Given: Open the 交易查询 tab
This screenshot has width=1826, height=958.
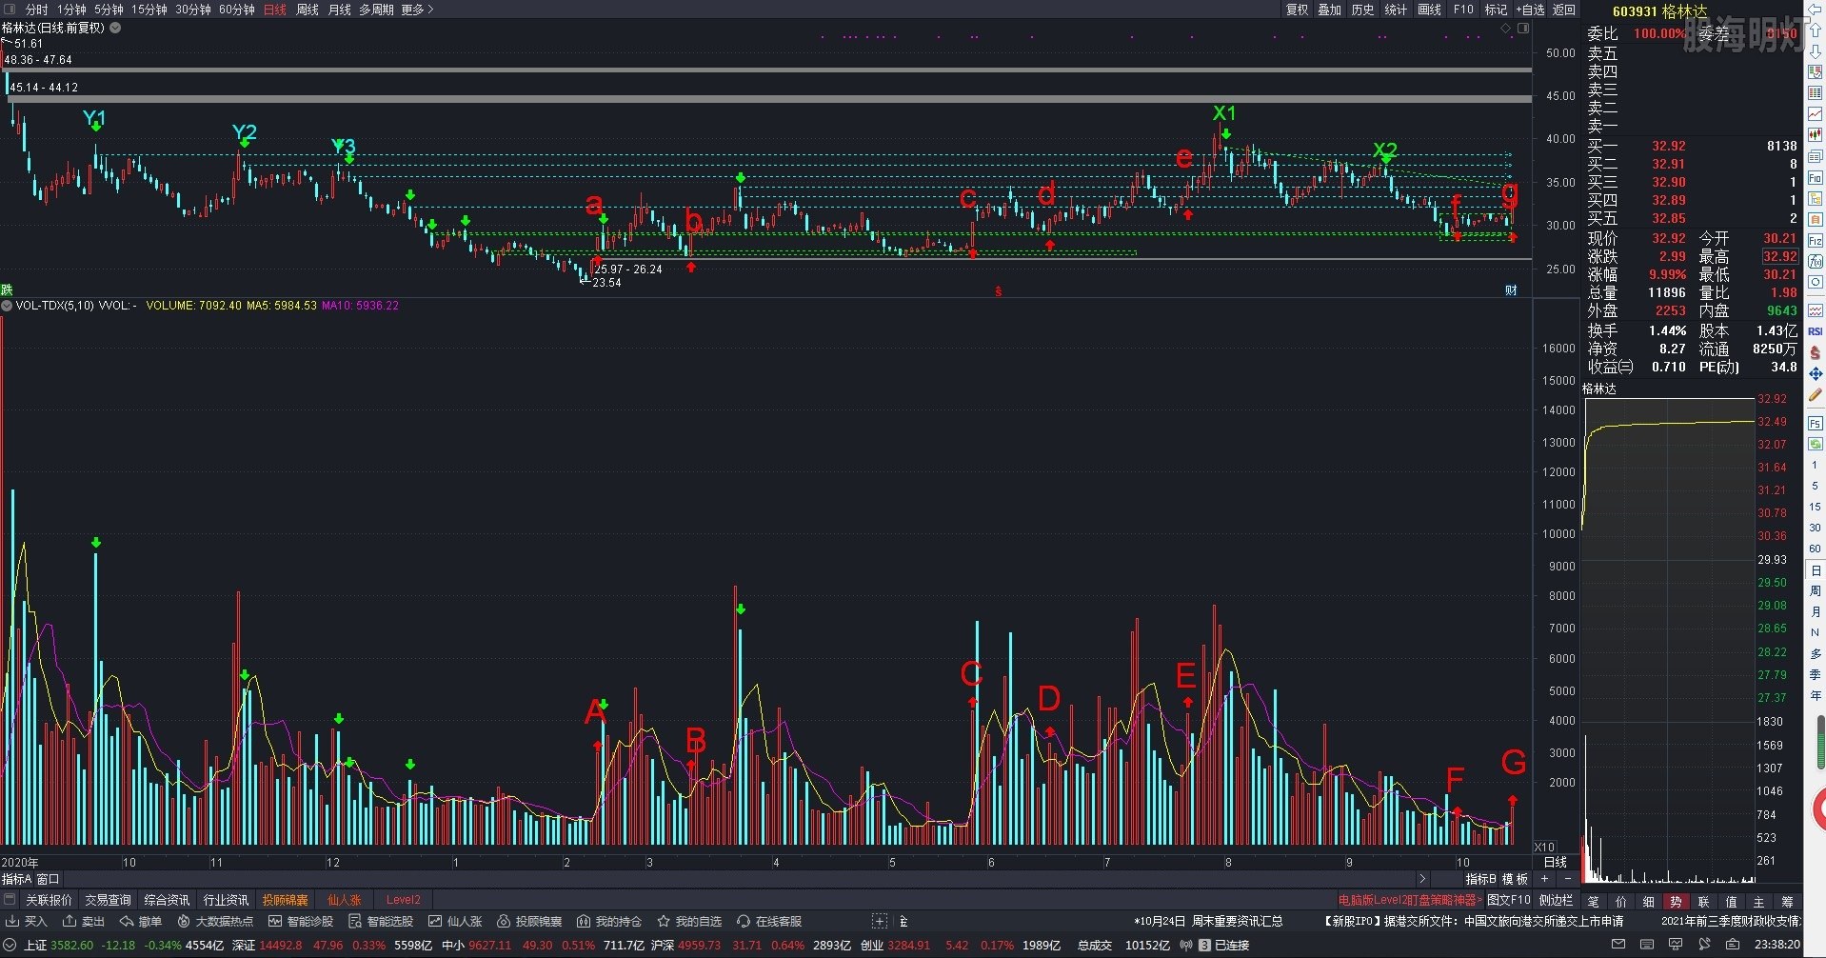Looking at the screenshot, I should tap(108, 900).
